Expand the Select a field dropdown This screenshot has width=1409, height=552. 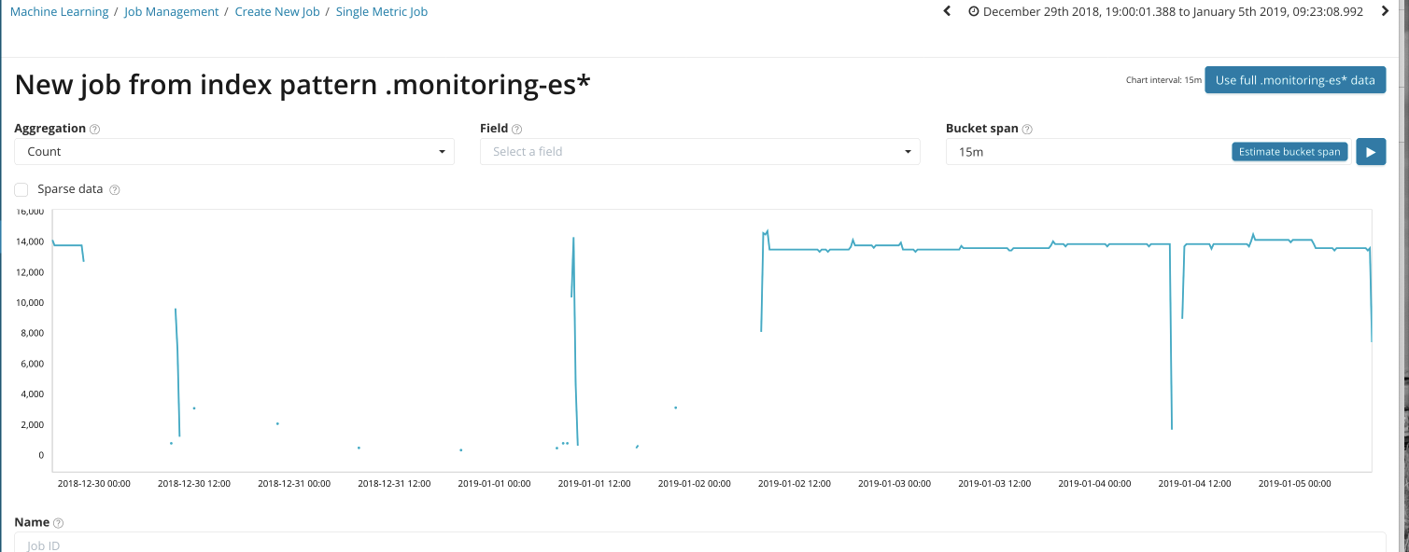pos(699,152)
